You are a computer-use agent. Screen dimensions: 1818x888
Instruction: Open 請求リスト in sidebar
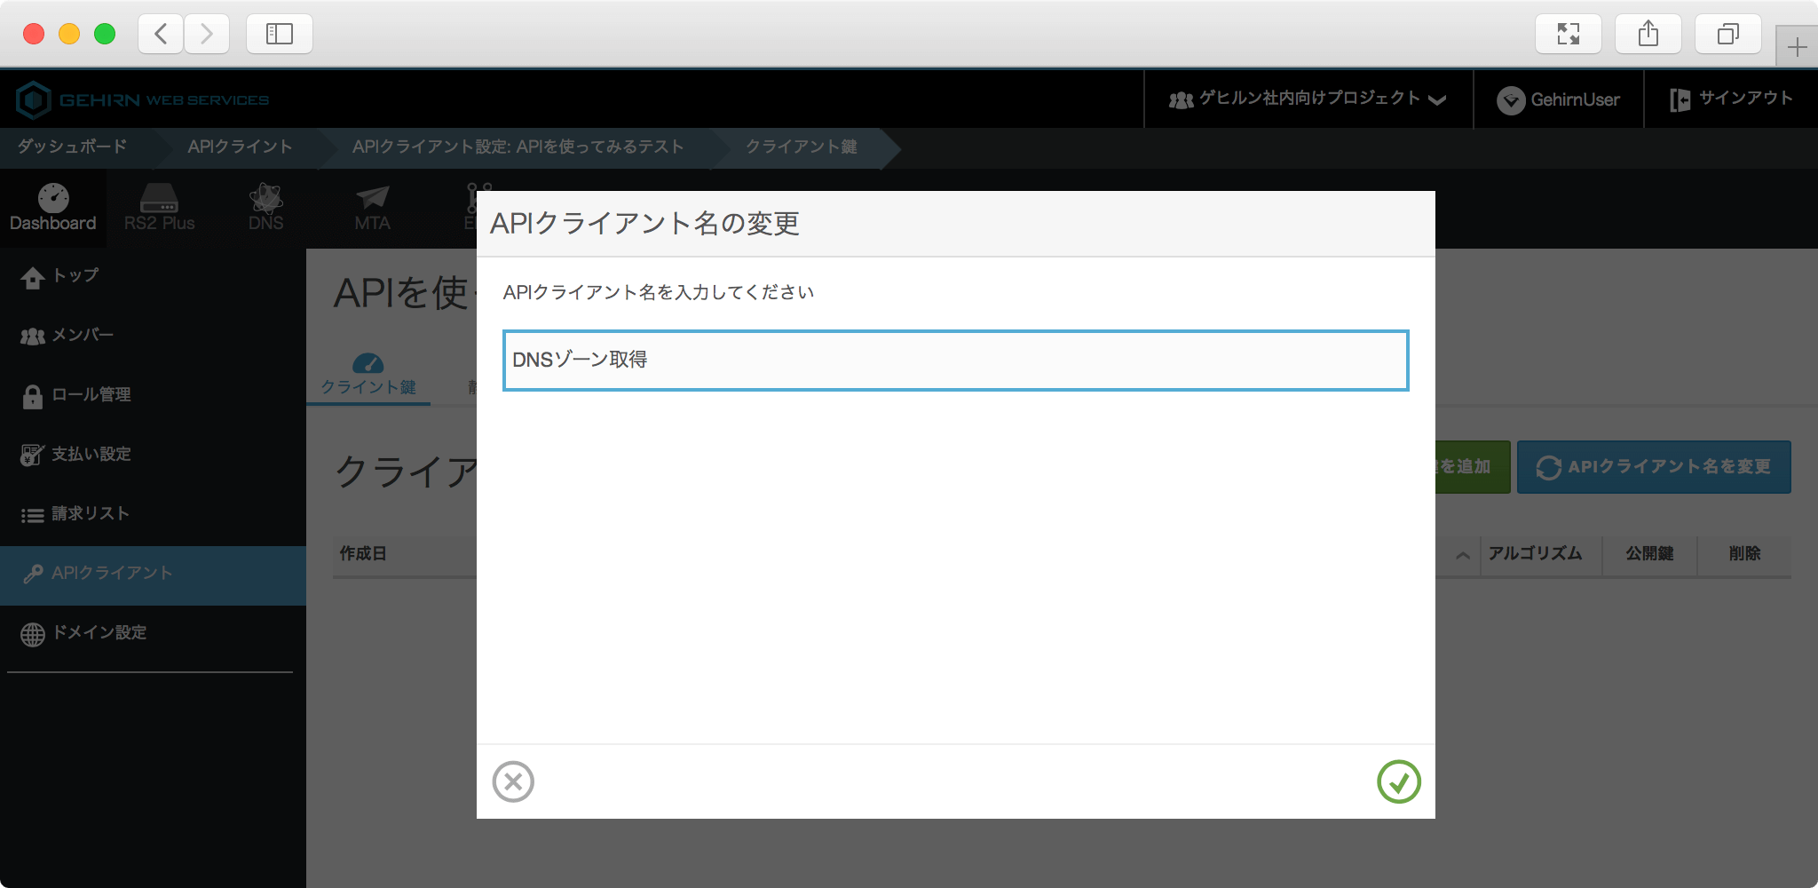pos(90,514)
